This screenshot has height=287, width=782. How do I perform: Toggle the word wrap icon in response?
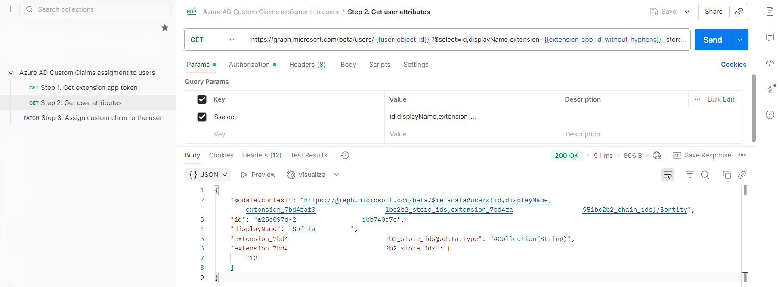(668, 175)
